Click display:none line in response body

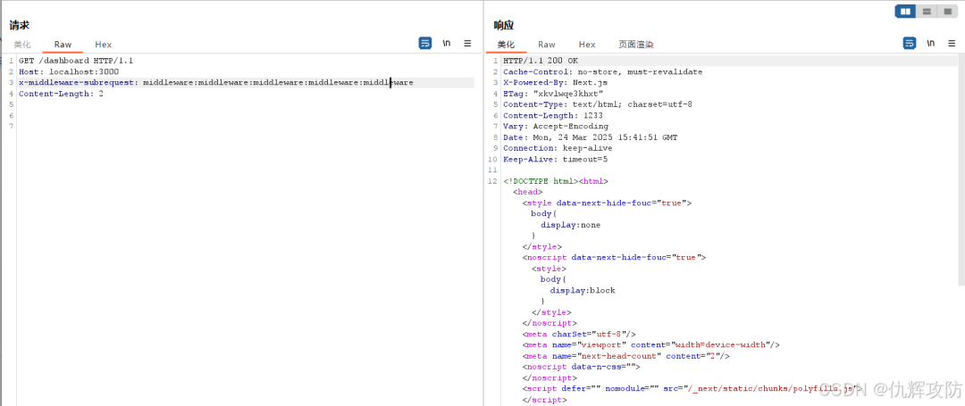[x=570, y=225]
